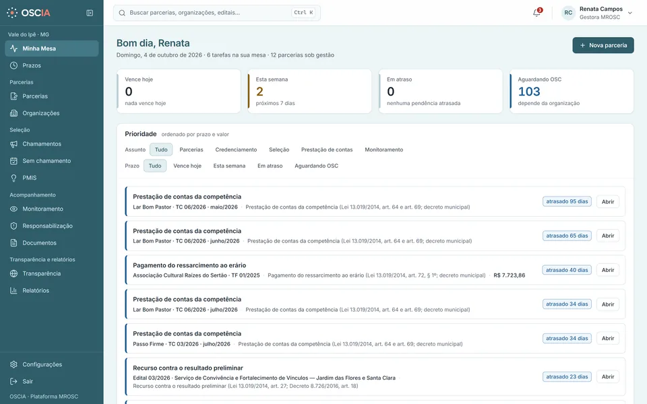Filter Prazo by Esta semana

tap(229, 166)
